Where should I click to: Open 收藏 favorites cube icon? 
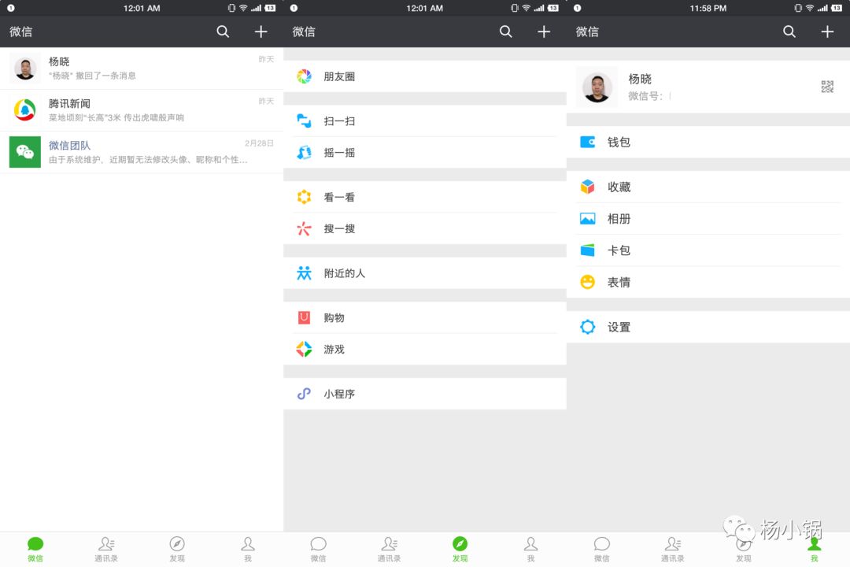click(x=588, y=187)
